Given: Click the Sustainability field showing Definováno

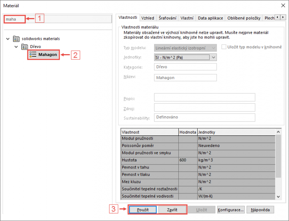Looking at the screenshot, I should pyautogui.click(x=205, y=117).
